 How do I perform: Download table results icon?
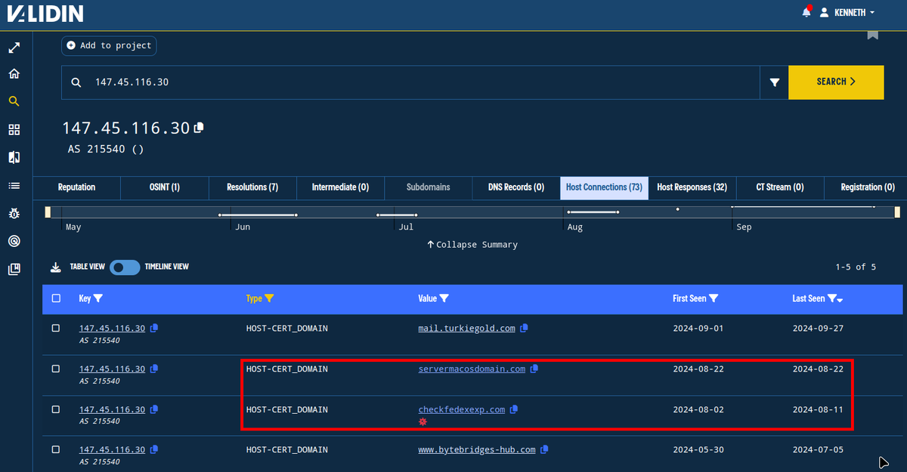(x=55, y=267)
